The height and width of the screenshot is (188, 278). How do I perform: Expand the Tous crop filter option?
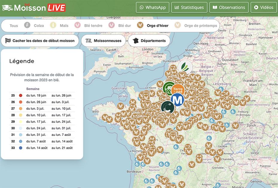(x=13, y=25)
